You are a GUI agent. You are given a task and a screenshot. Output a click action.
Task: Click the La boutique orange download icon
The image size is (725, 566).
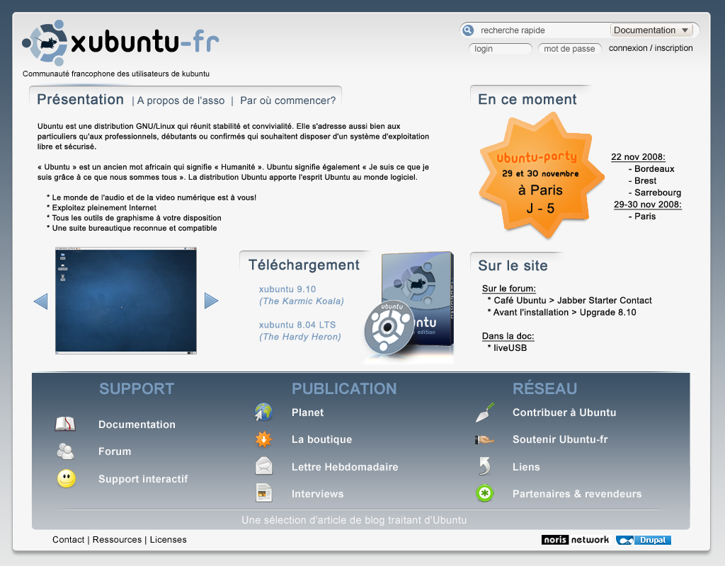click(263, 439)
